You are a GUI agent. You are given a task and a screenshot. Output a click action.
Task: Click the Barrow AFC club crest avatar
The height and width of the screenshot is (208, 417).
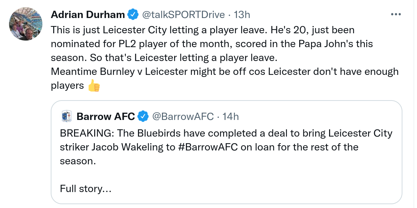click(66, 116)
